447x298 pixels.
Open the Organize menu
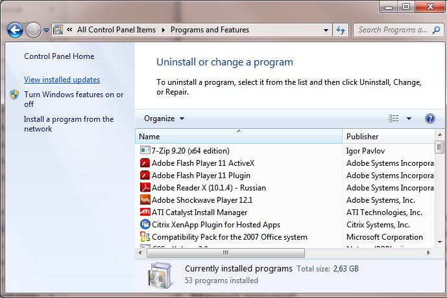click(x=164, y=119)
